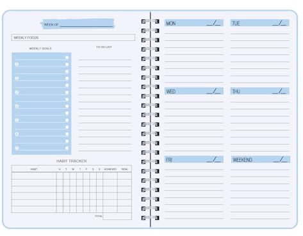
Task: Click the ACHIEVED column header
Action: pos(110,169)
